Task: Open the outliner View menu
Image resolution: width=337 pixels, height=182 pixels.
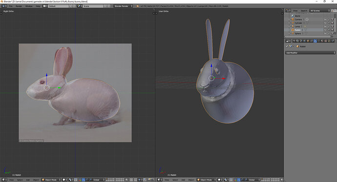Action: (x=295, y=11)
